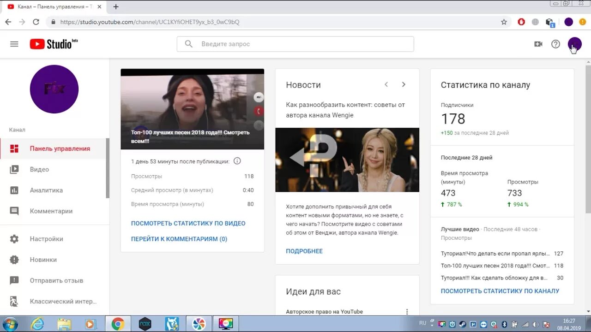This screenshot has width=591, height=332.
Task: Click the orange Chrome alert menu icon
Action: (x=582, y=22)
